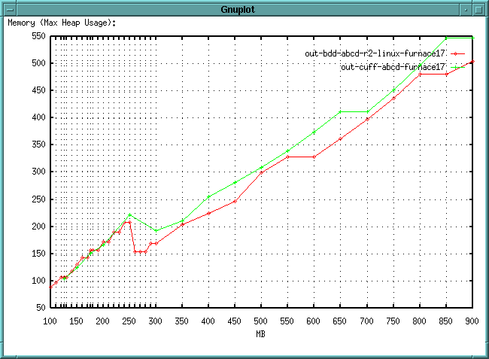Click the Memory (Max Heap Usage) heading
This screenshot has height=359, width=489.
(62, 23)
